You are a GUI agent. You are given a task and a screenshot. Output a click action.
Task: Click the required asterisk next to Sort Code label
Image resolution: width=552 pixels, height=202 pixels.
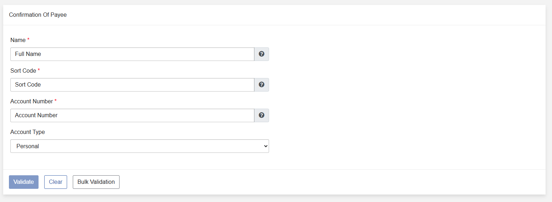39,71
